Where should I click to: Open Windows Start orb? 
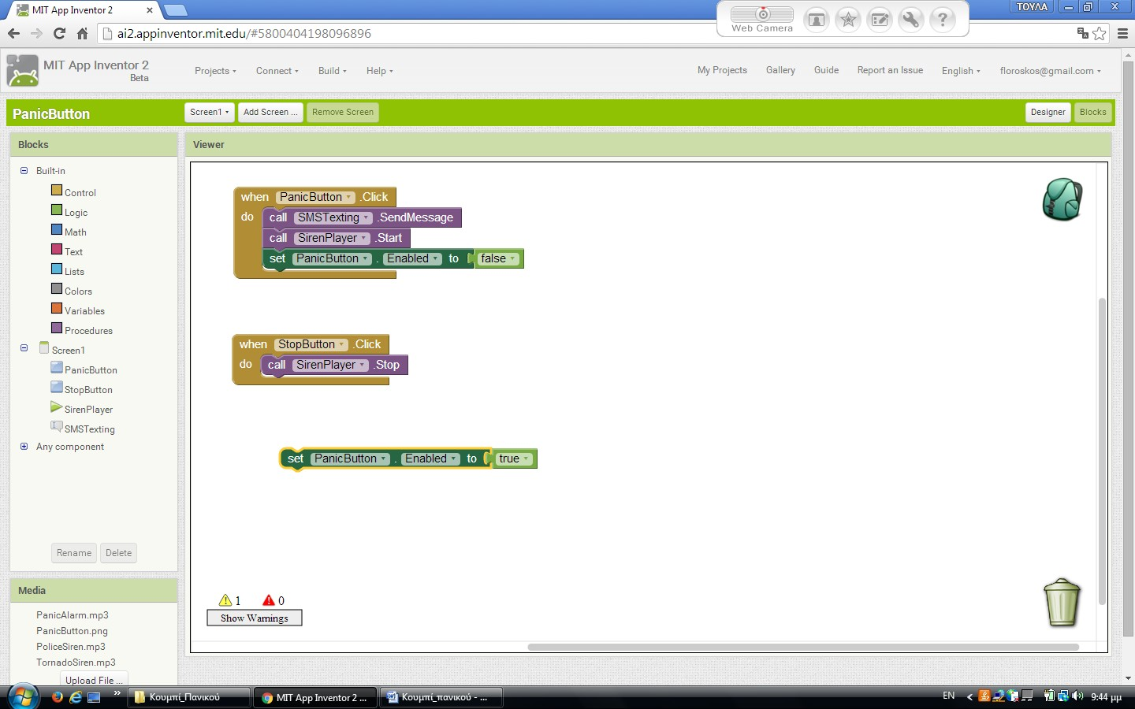tap(23, 696)
